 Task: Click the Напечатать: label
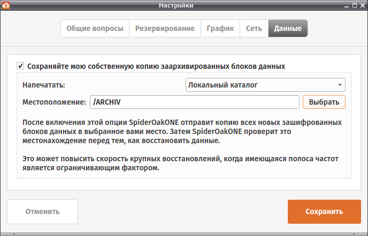pos(44,85)
